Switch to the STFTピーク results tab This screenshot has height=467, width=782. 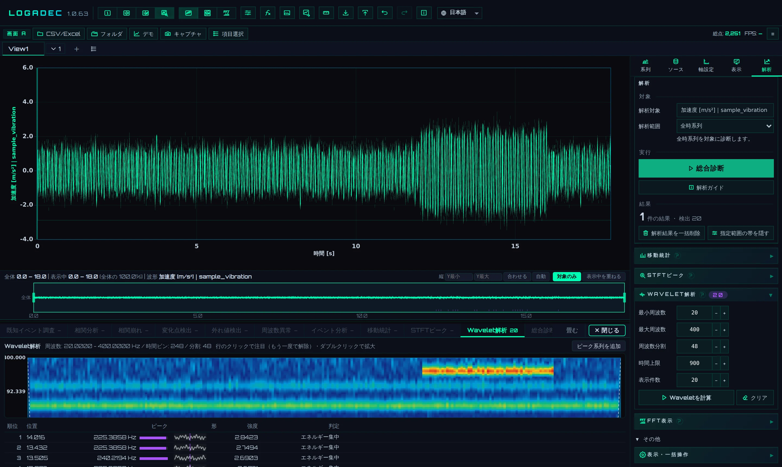tap(432, 330)
